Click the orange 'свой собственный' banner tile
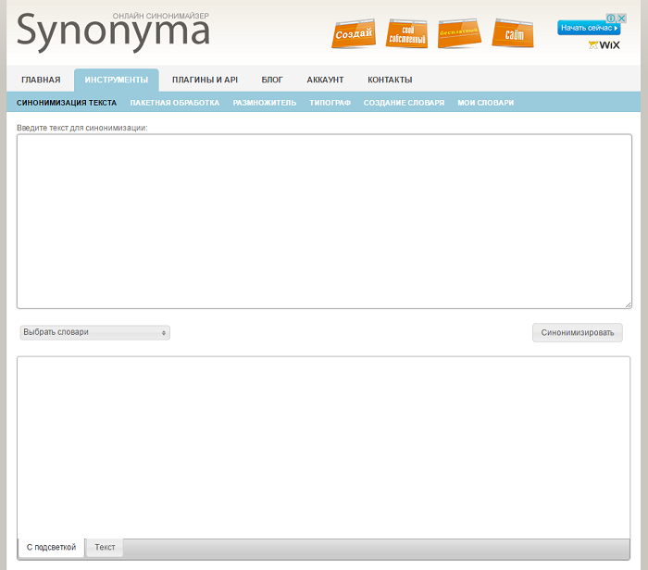This screenshot has width=648, height=570. (x=406, y=34)
